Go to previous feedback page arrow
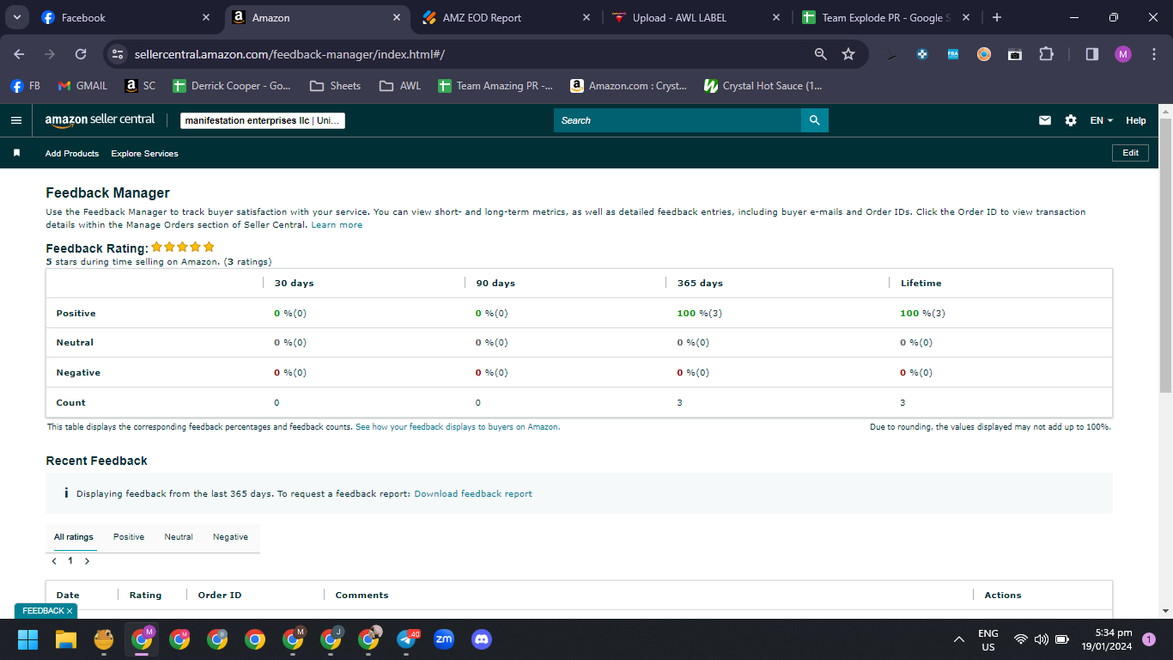1173x660 pixels. pos(54,561)
